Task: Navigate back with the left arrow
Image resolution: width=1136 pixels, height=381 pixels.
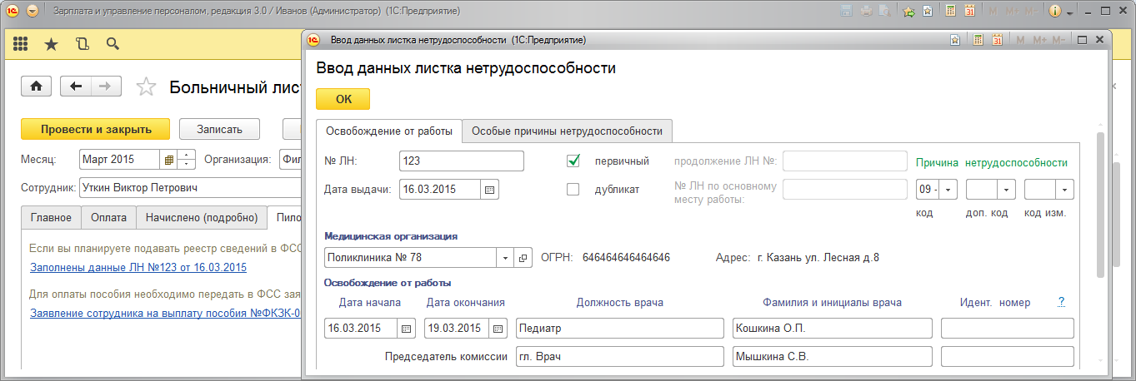Action: click(77, 87)
